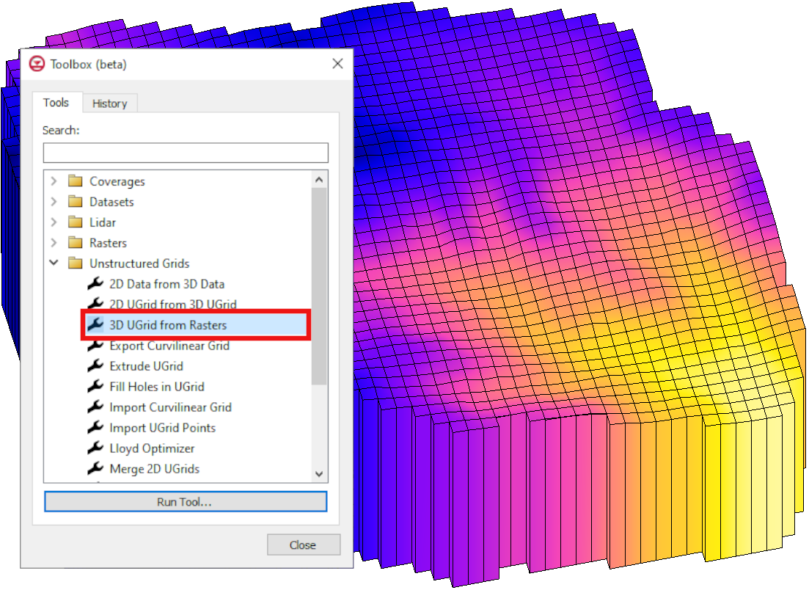Select the Tools tab

tap(56, 102)
